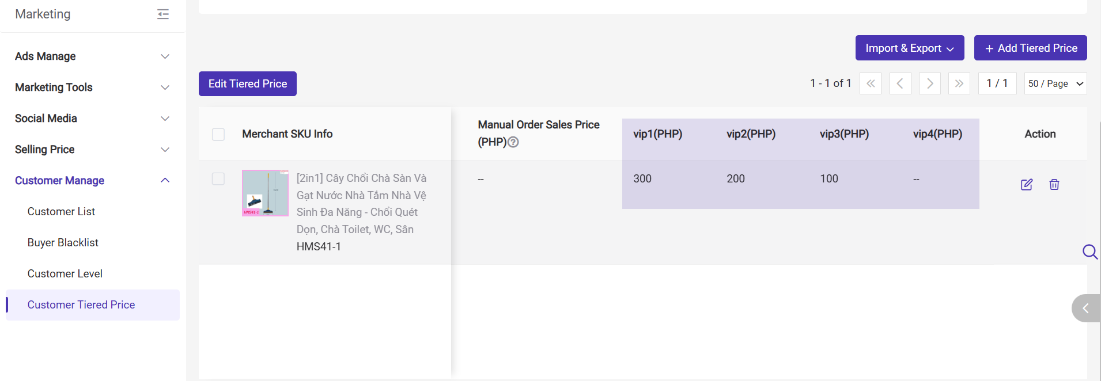The width and height of the screenshot is (1101, 381).
Task: Click the help icon beside Manual Order Sales Price
Action: 513,142
